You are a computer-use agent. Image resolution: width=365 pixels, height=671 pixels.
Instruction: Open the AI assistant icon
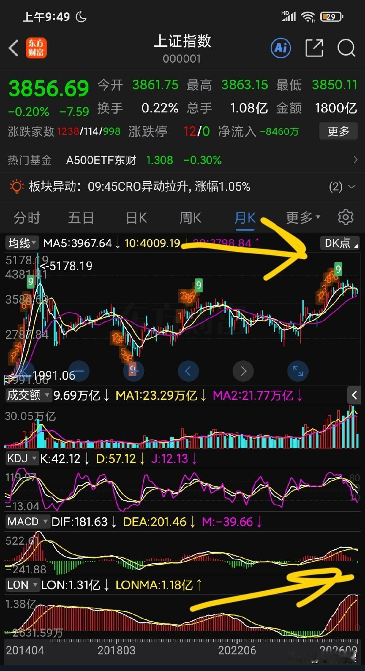(x=281, y=48)
